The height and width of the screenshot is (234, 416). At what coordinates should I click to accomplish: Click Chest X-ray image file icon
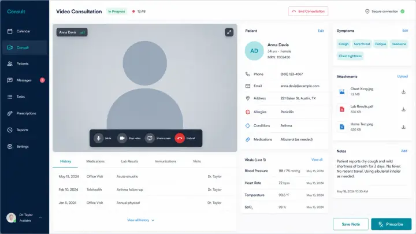(x=342, y=92)
